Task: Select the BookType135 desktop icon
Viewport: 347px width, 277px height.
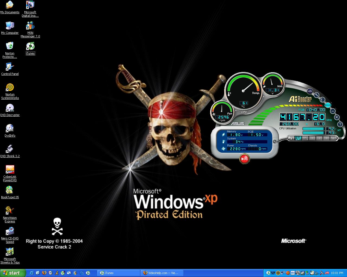Action: (x=10, y=192)
